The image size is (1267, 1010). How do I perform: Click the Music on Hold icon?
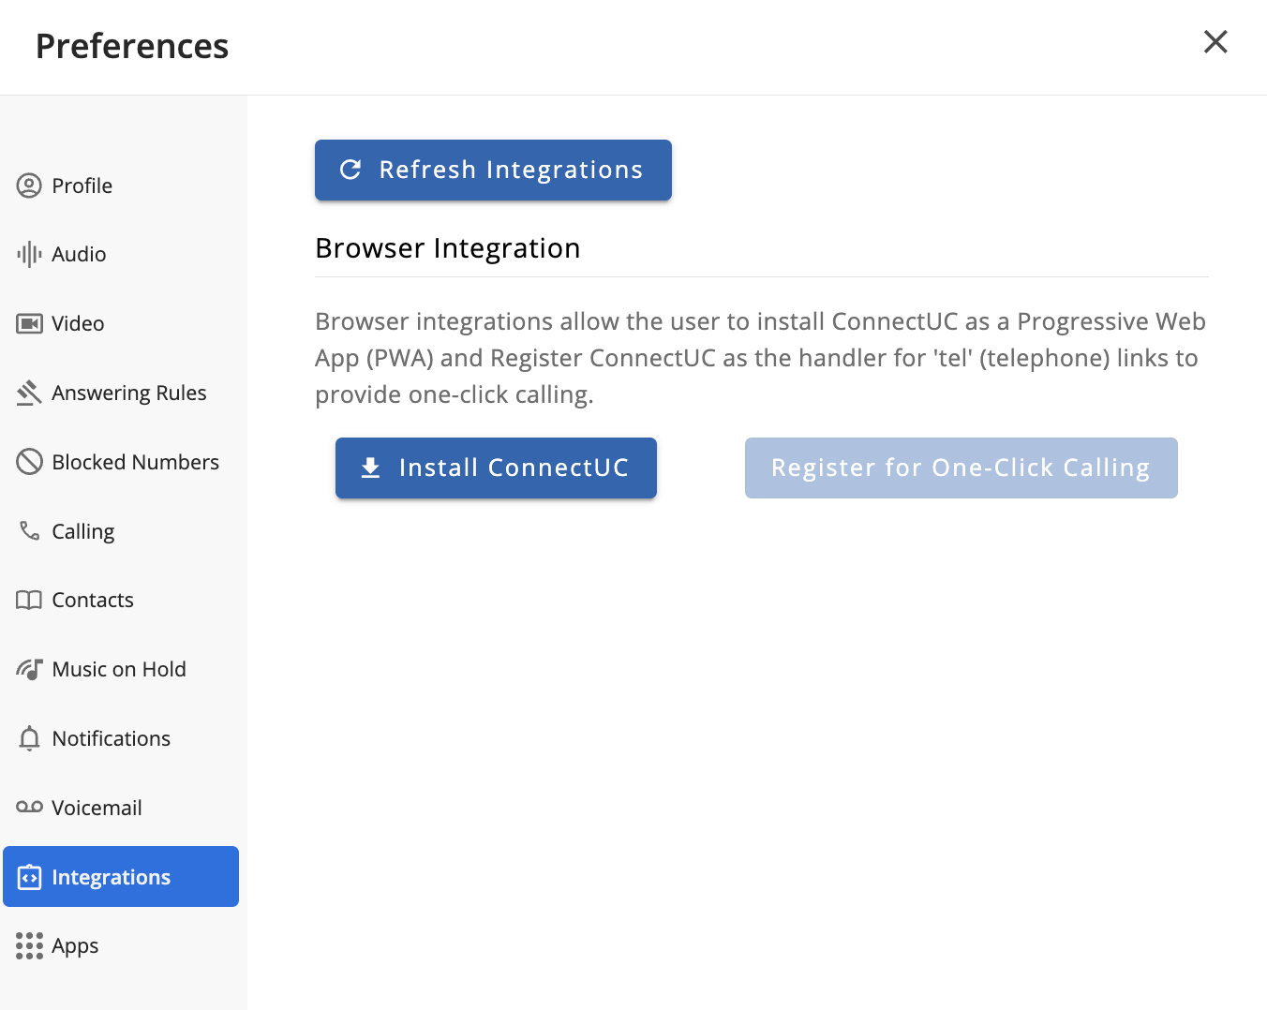coord(29,669)
